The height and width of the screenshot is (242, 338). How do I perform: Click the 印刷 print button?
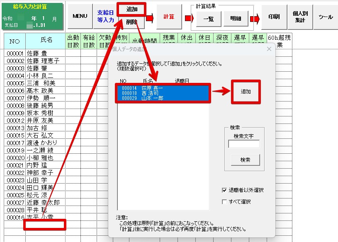click(274, 17)
